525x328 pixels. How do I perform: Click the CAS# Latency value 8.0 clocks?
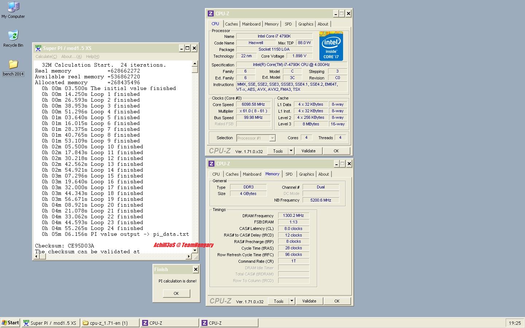pyautogui.click(x=293, y=229)
